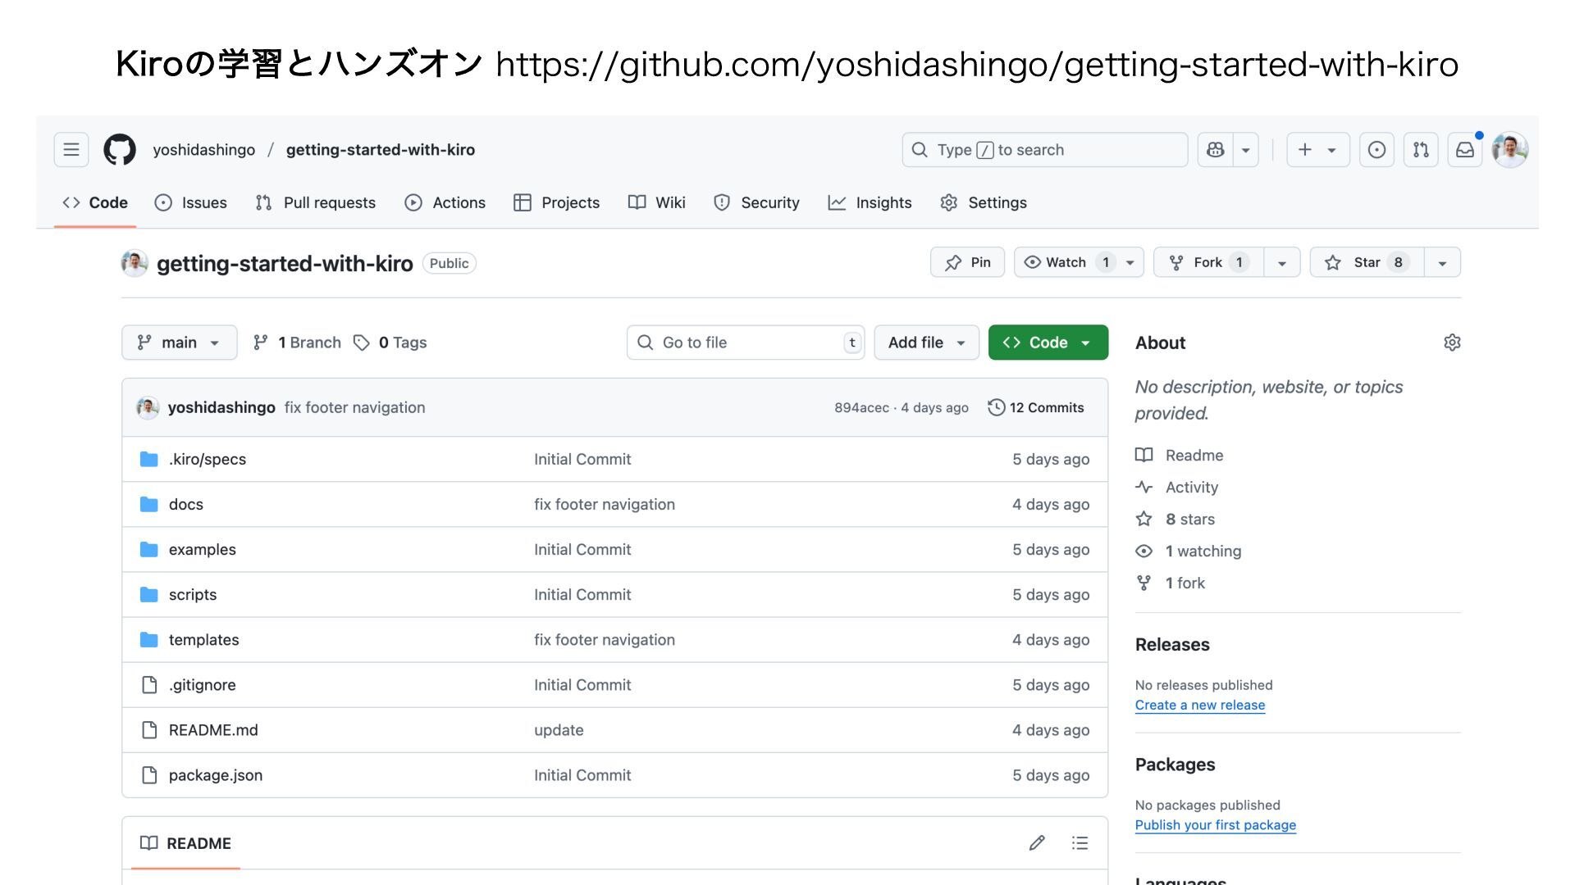Switch to the Security tab
Screen dimensions: 1575x885
[x=756, y=202]
